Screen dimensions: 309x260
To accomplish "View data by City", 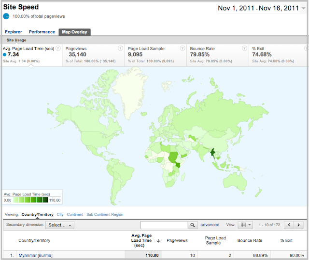I will (x=60, y=214).
